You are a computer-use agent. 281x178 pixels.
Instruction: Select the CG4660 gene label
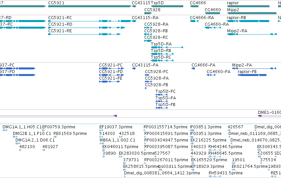(213, 10)
